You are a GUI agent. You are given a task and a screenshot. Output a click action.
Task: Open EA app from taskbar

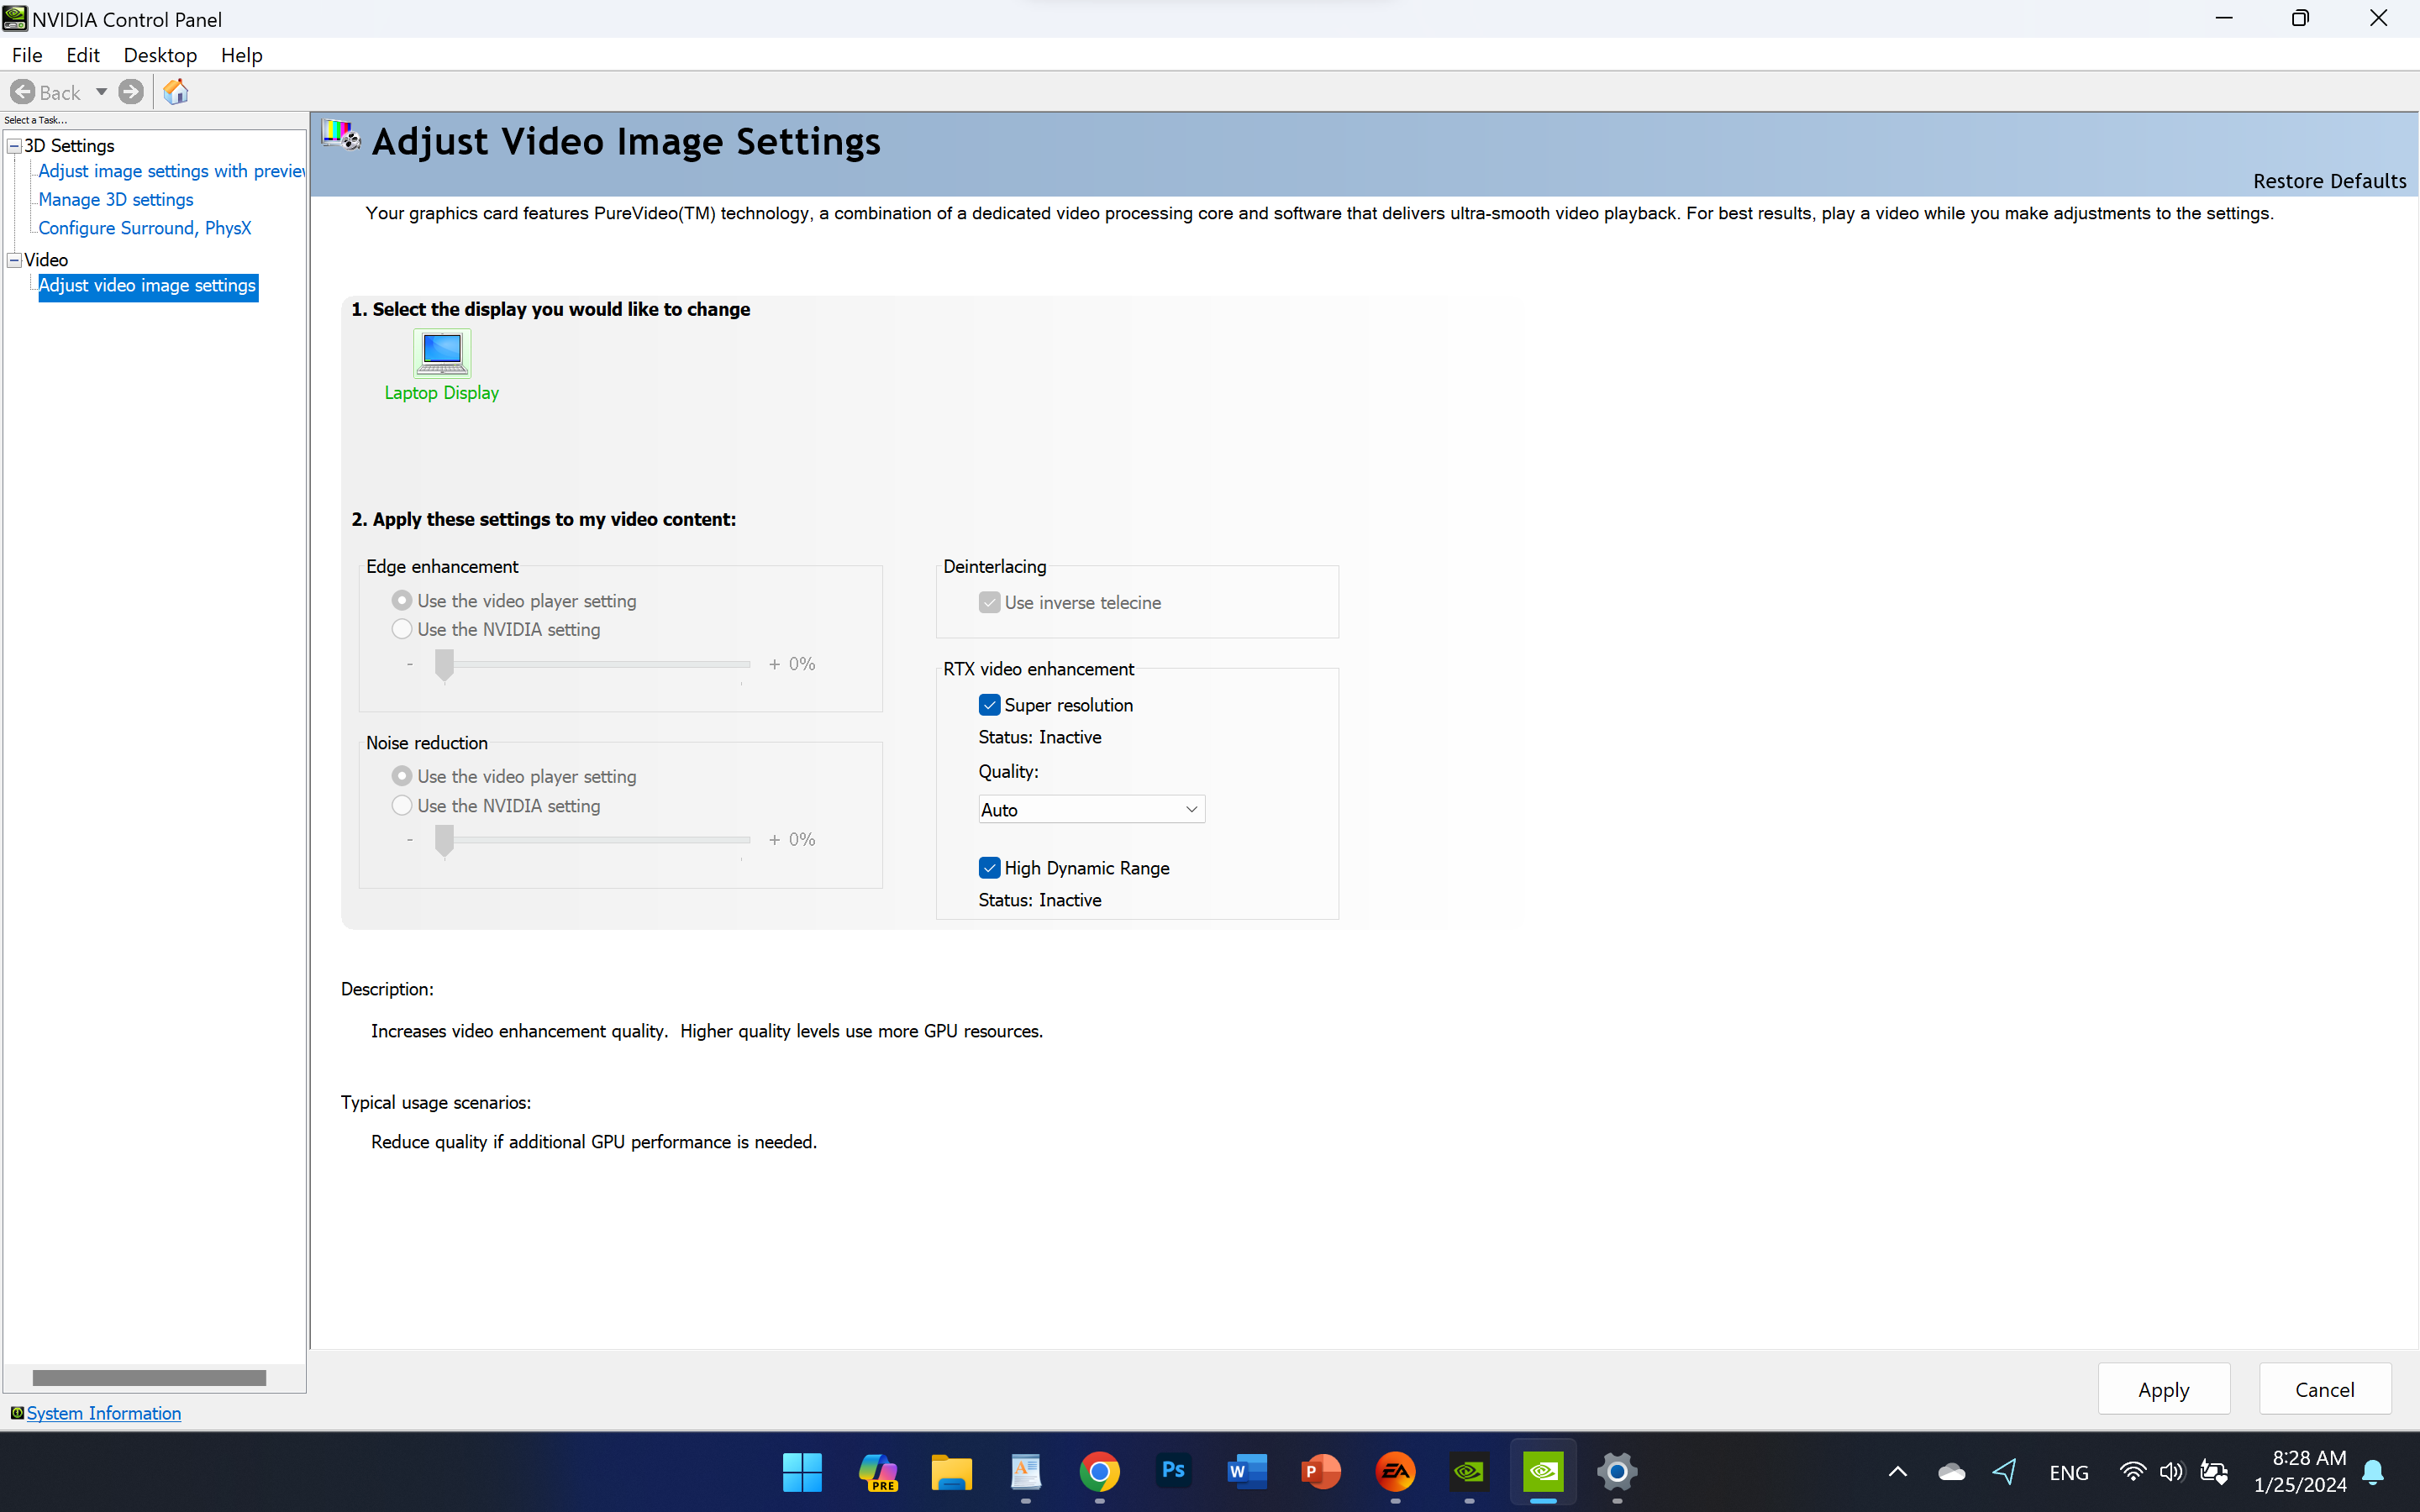1395,1472
